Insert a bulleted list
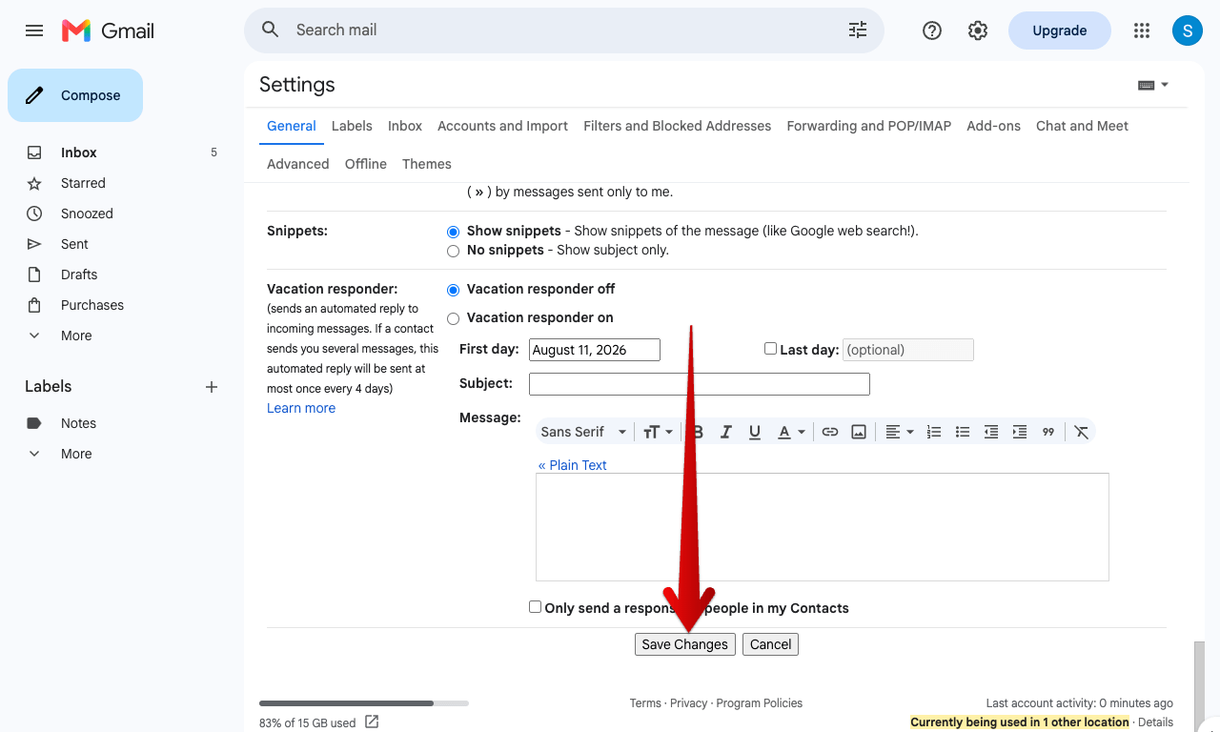 tap(963, 432)
